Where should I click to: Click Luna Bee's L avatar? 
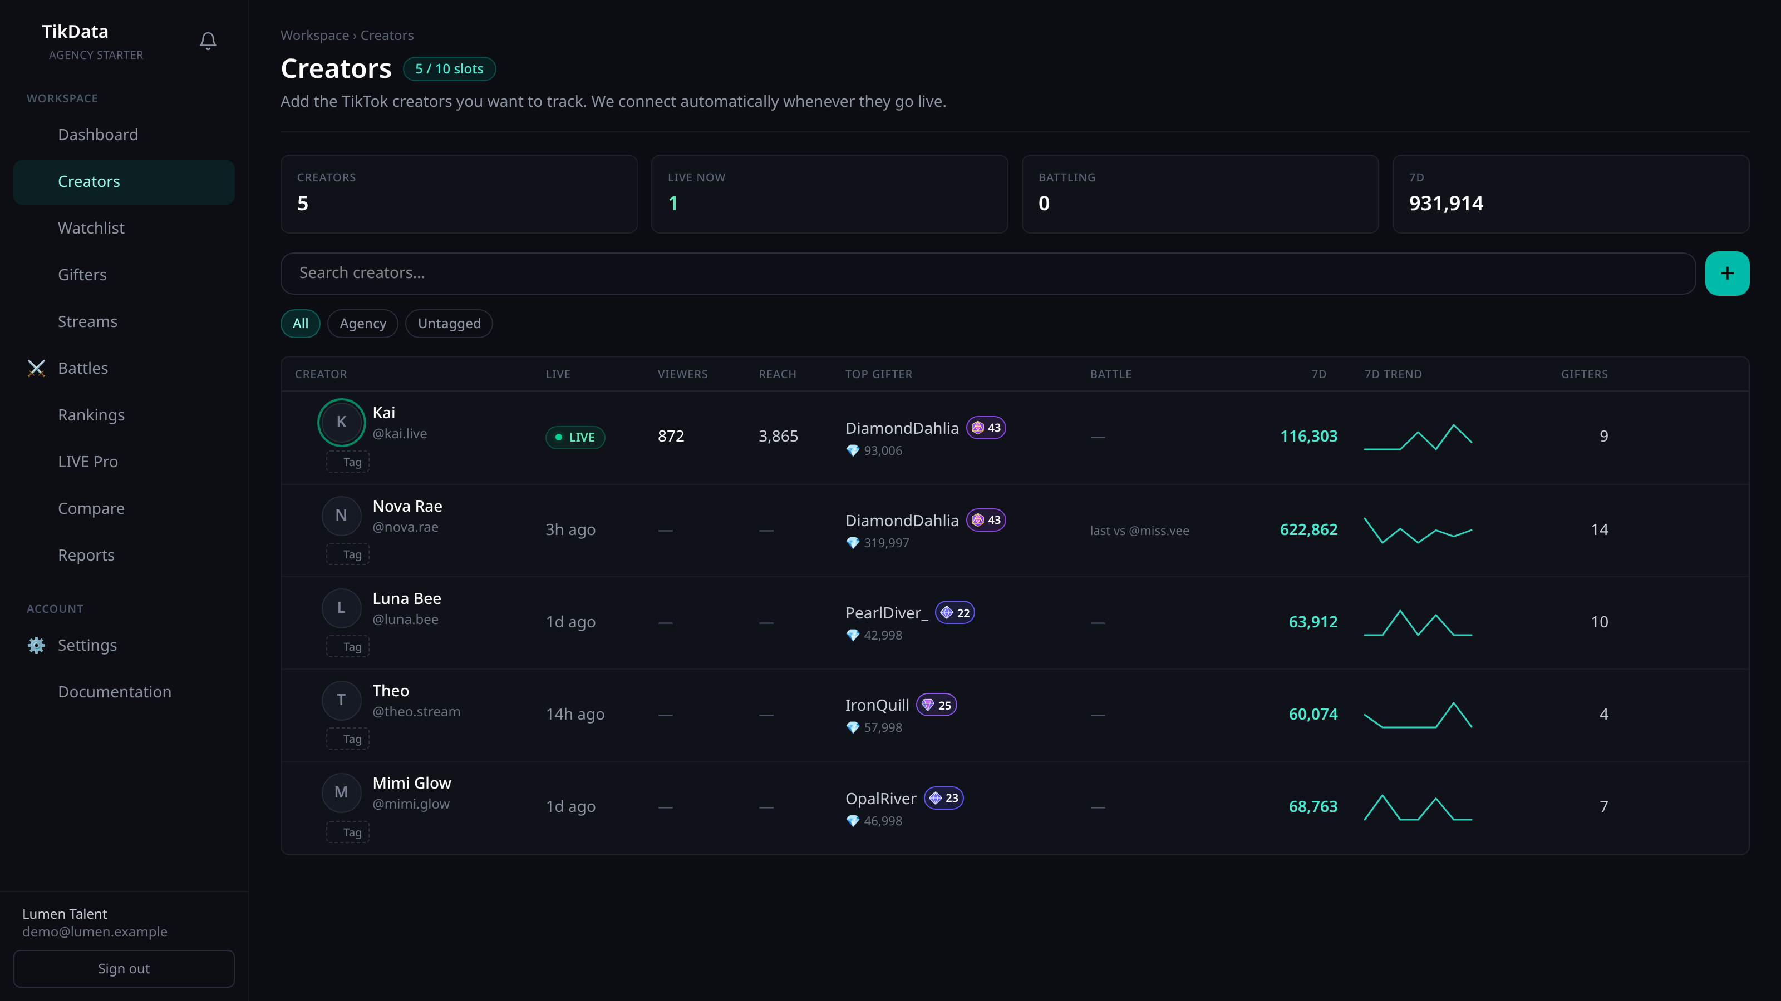pos(342,608)
